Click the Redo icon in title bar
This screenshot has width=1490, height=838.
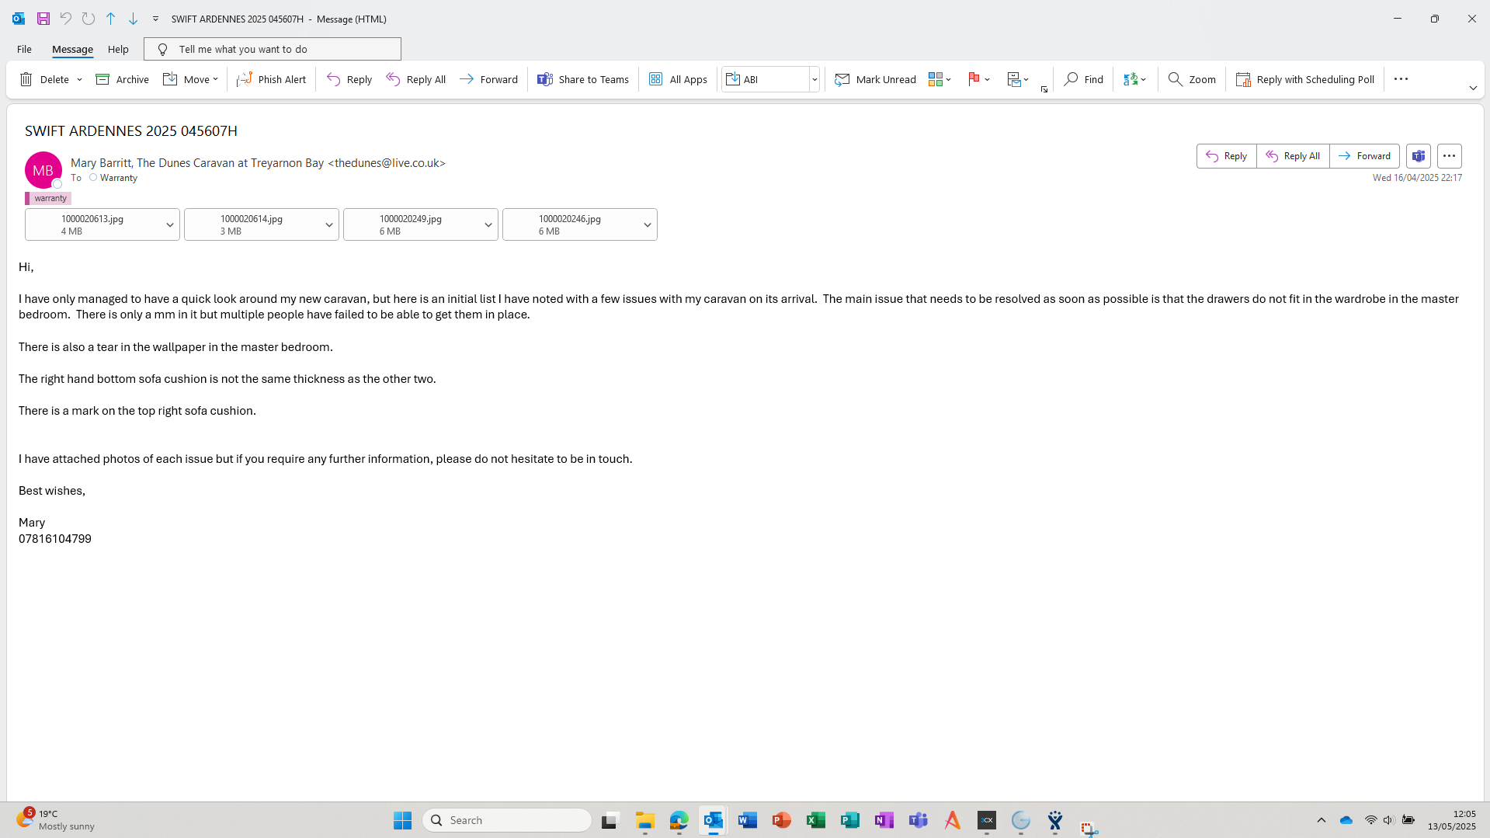pyautogui.click(x=89, y=19)
